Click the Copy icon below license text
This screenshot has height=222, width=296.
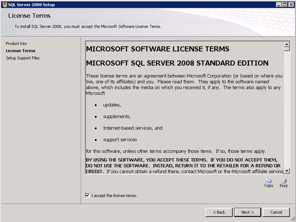click(268, 181)
